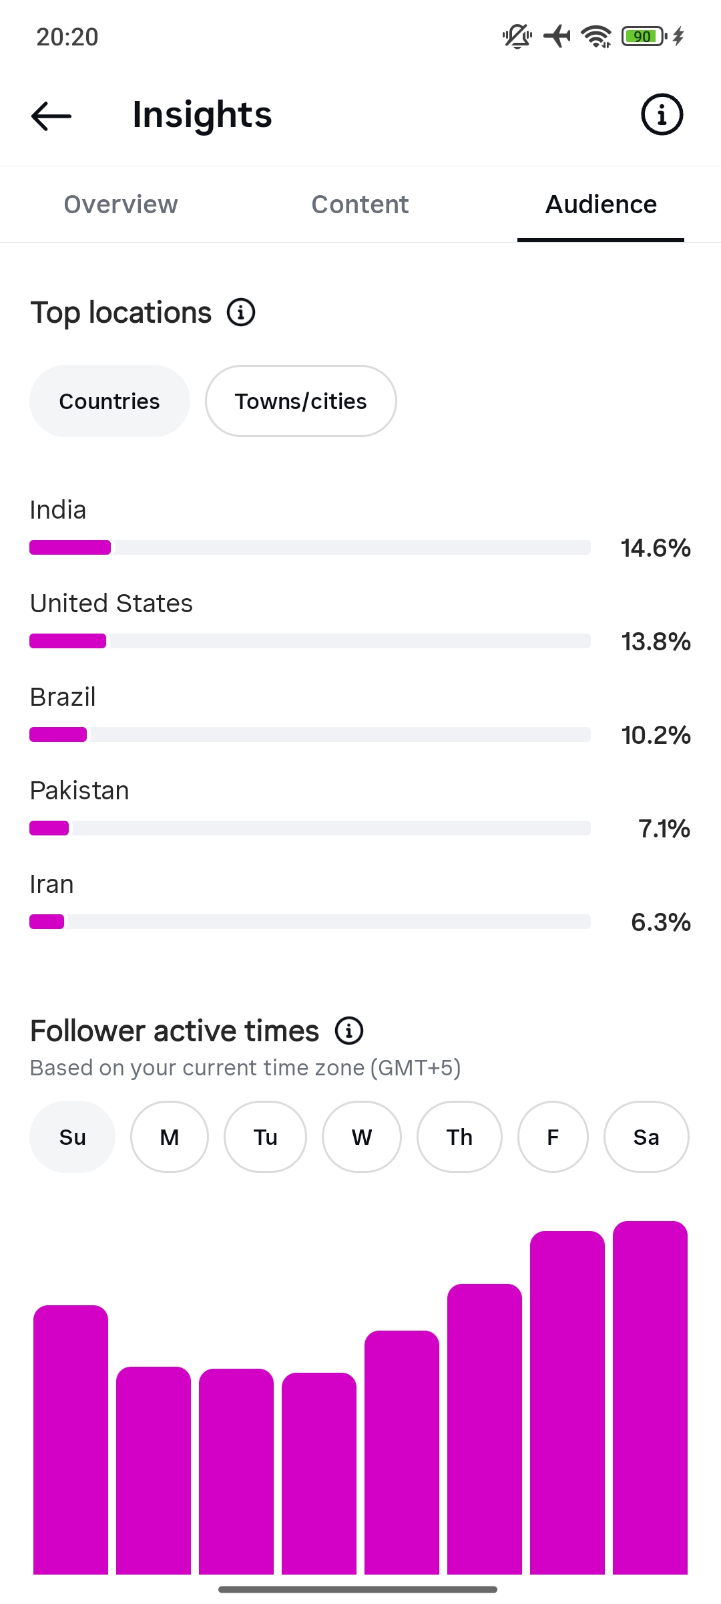Tap the back arrow icon
The height and width of the screenshot is (1604, 721).
[x=51, y=116]
